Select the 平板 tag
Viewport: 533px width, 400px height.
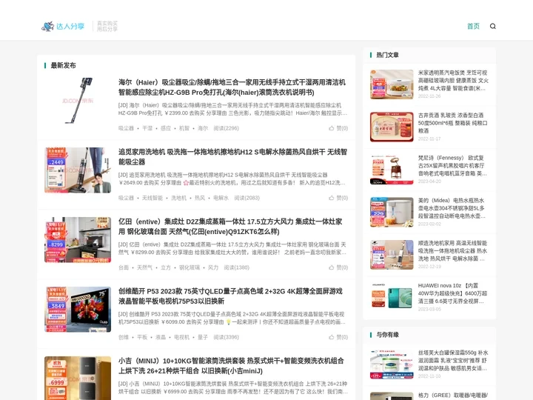pyautogui.click(x=142, y=337)
